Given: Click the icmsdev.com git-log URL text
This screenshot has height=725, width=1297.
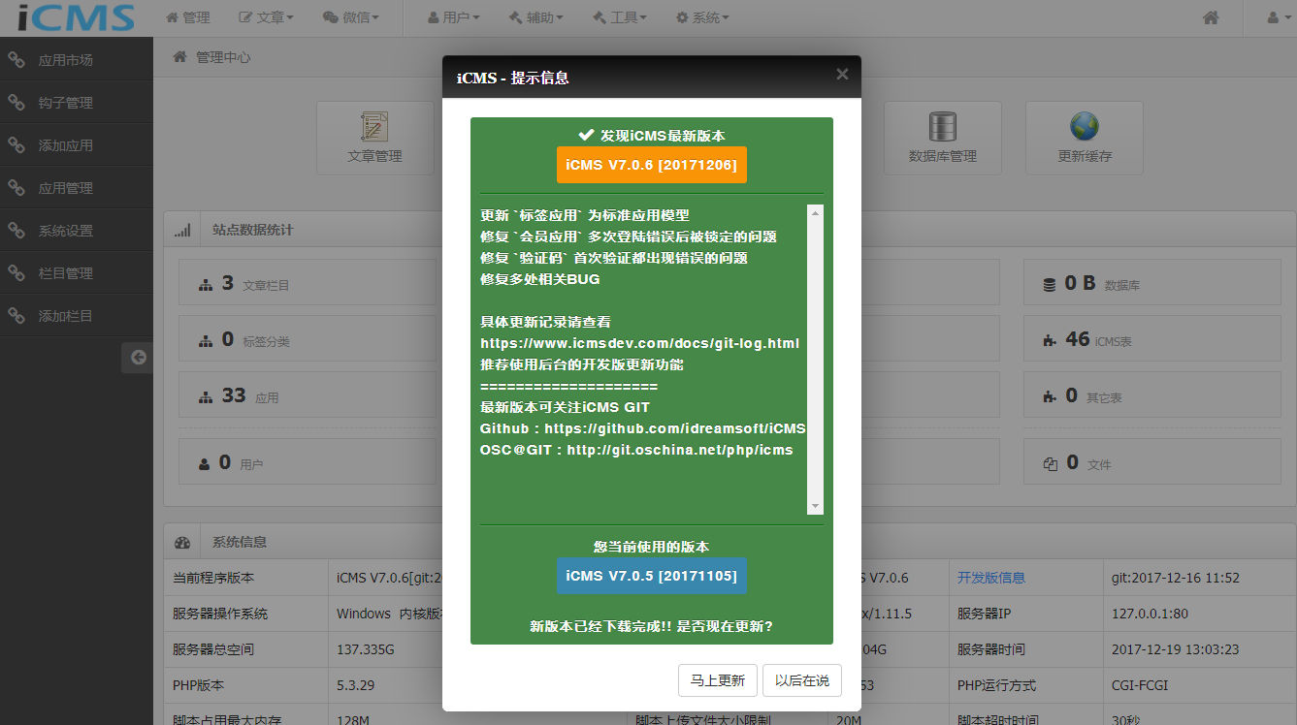Looking at the screenshot, I should point(640,343).
